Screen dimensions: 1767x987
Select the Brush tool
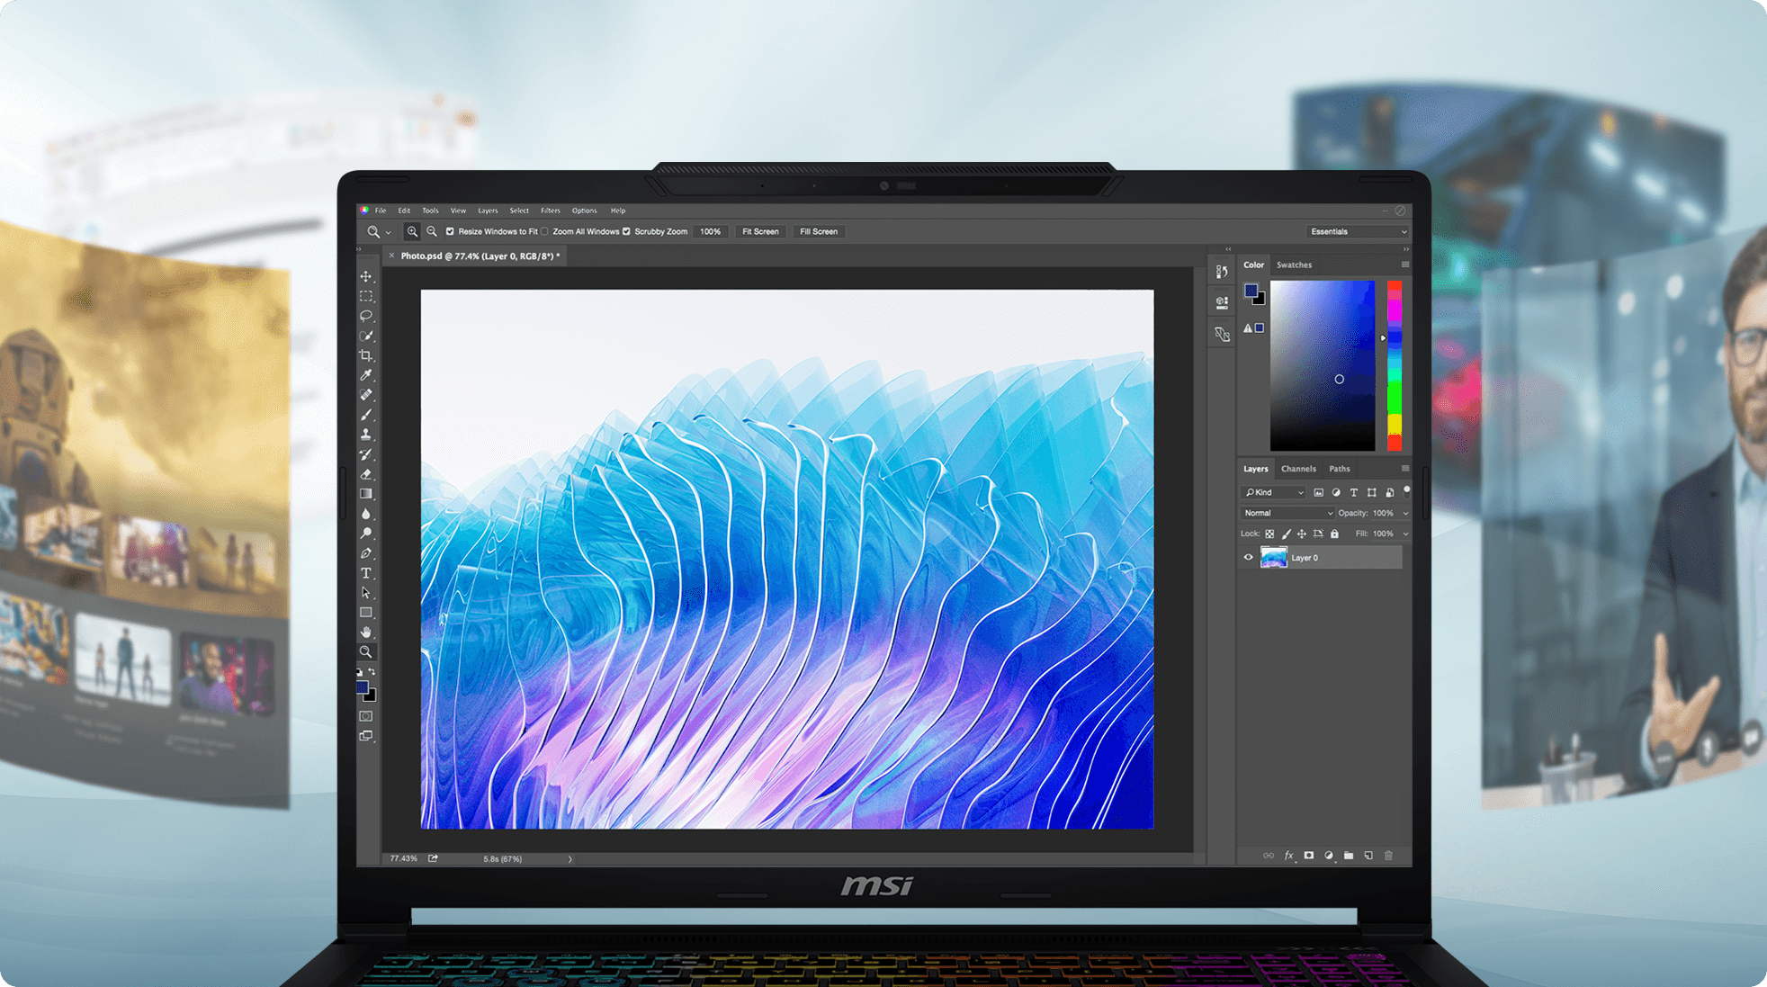tap(366, 415)
